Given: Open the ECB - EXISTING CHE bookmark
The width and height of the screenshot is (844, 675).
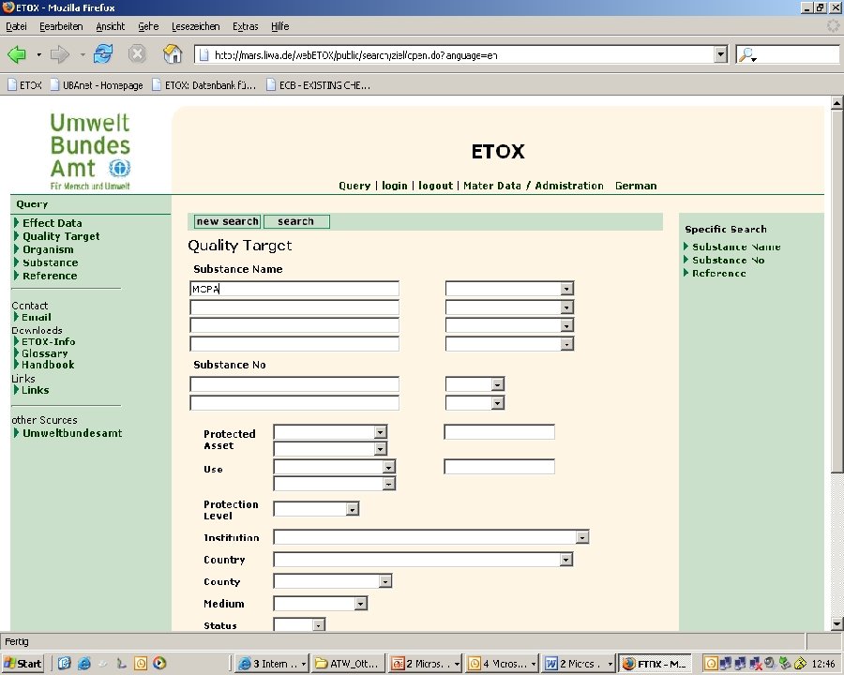Looking at the screenshot, I should [x=319, y=85].
